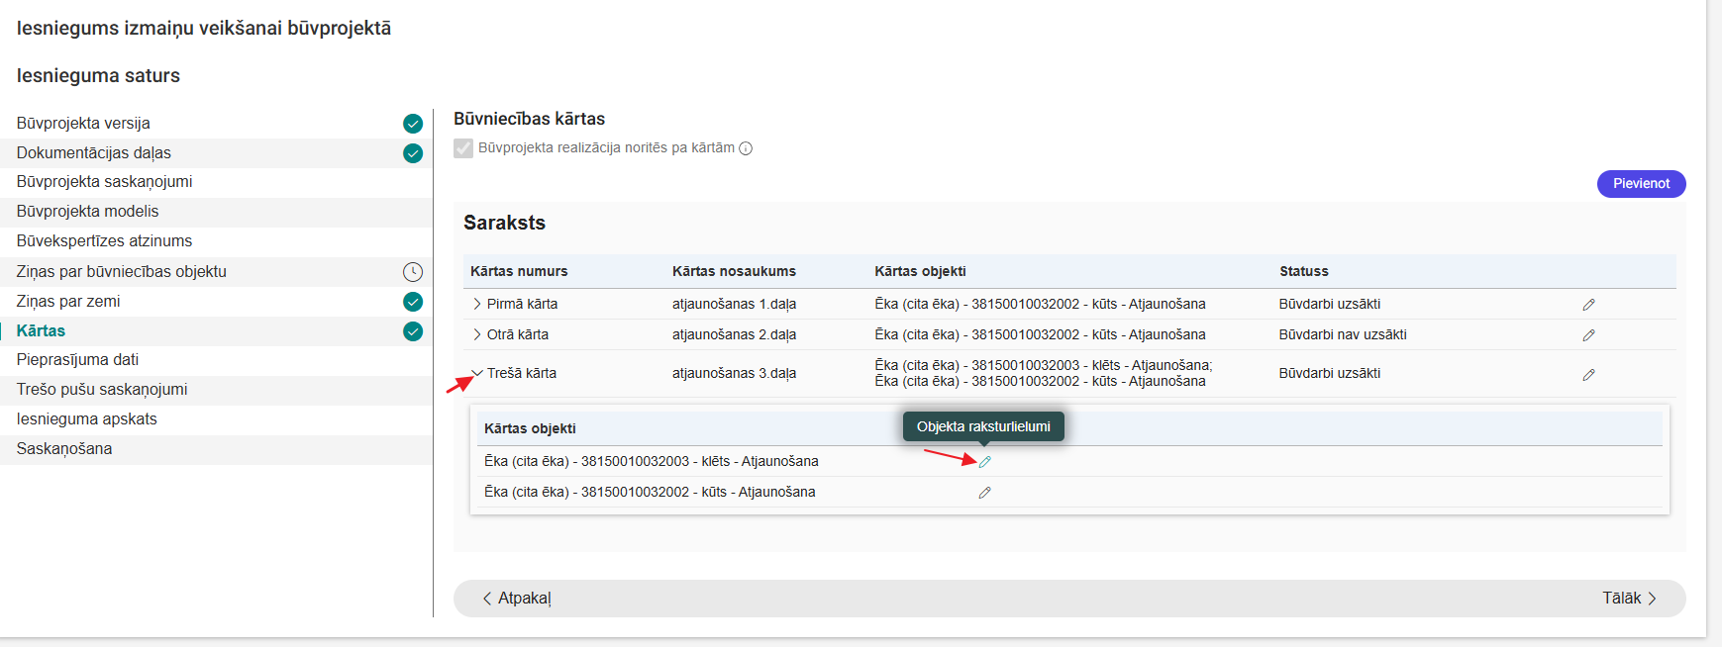Click the Kārtas green checkmark status icon
This screenshot has width=1722, height=649.
click(x=413, y=331)
